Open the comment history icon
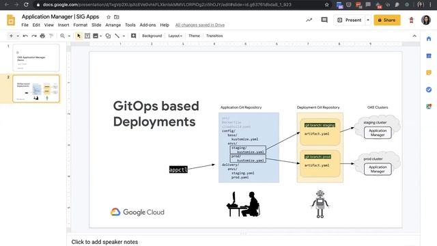437x246 pixels. pos(324,20)
